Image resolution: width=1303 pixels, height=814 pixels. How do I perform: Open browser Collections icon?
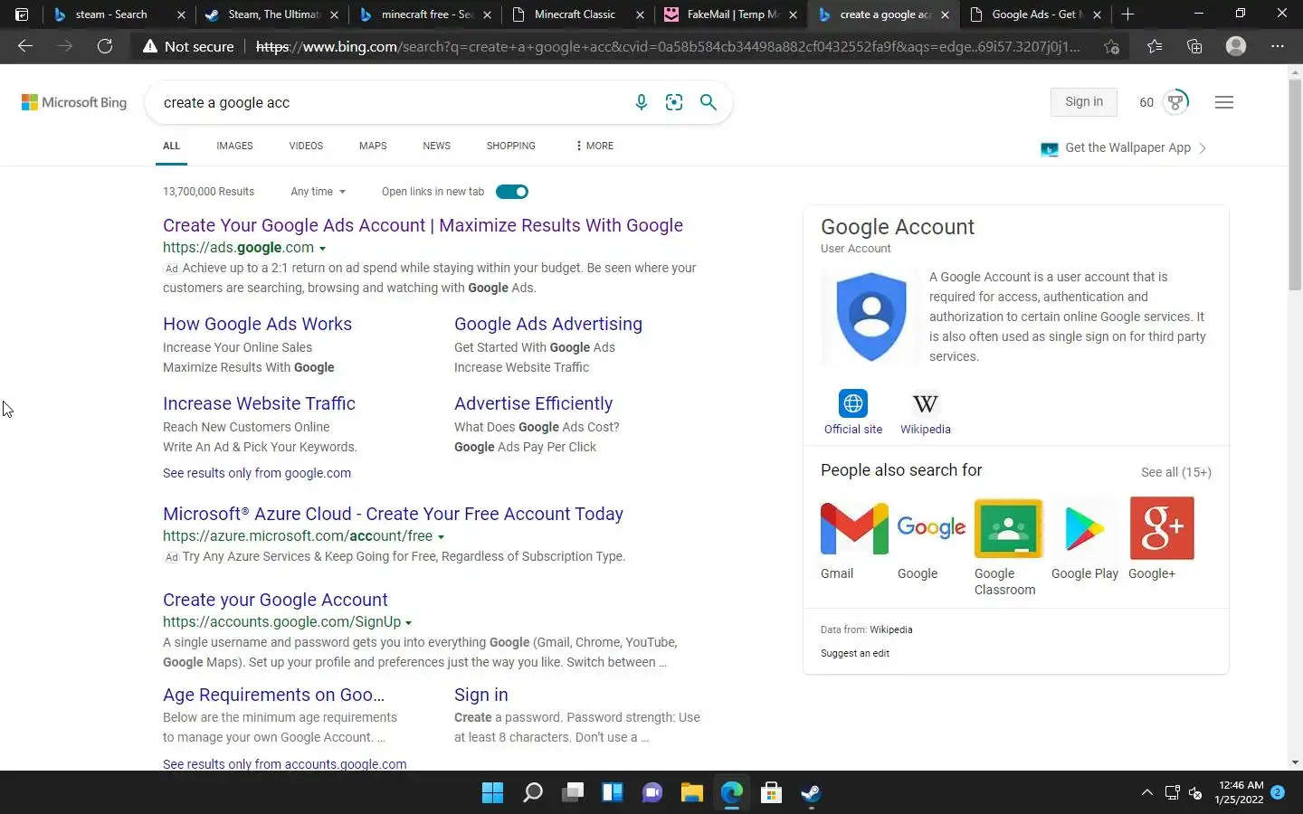pos(1194,46)
